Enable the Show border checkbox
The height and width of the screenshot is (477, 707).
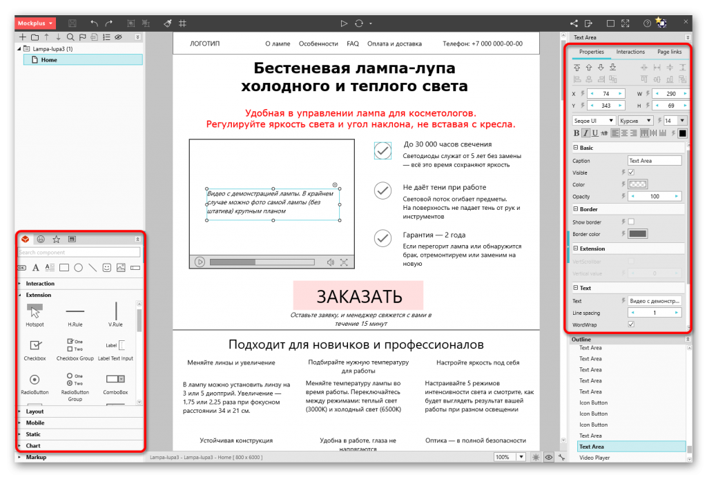631,222
